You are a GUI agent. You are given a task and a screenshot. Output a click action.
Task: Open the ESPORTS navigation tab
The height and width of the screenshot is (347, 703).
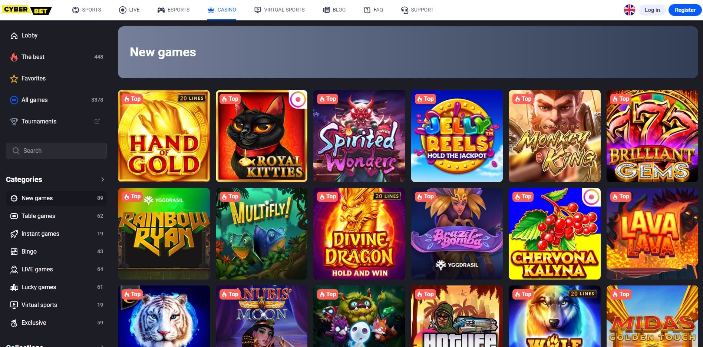pos(174,10)
